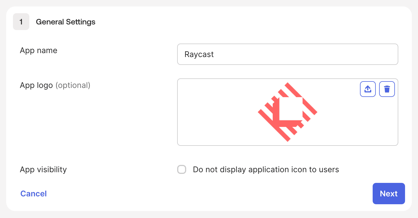Click the step 1 indicator badge
The width and height of the screenshot is (418, 218).
(x=21, y=22)
